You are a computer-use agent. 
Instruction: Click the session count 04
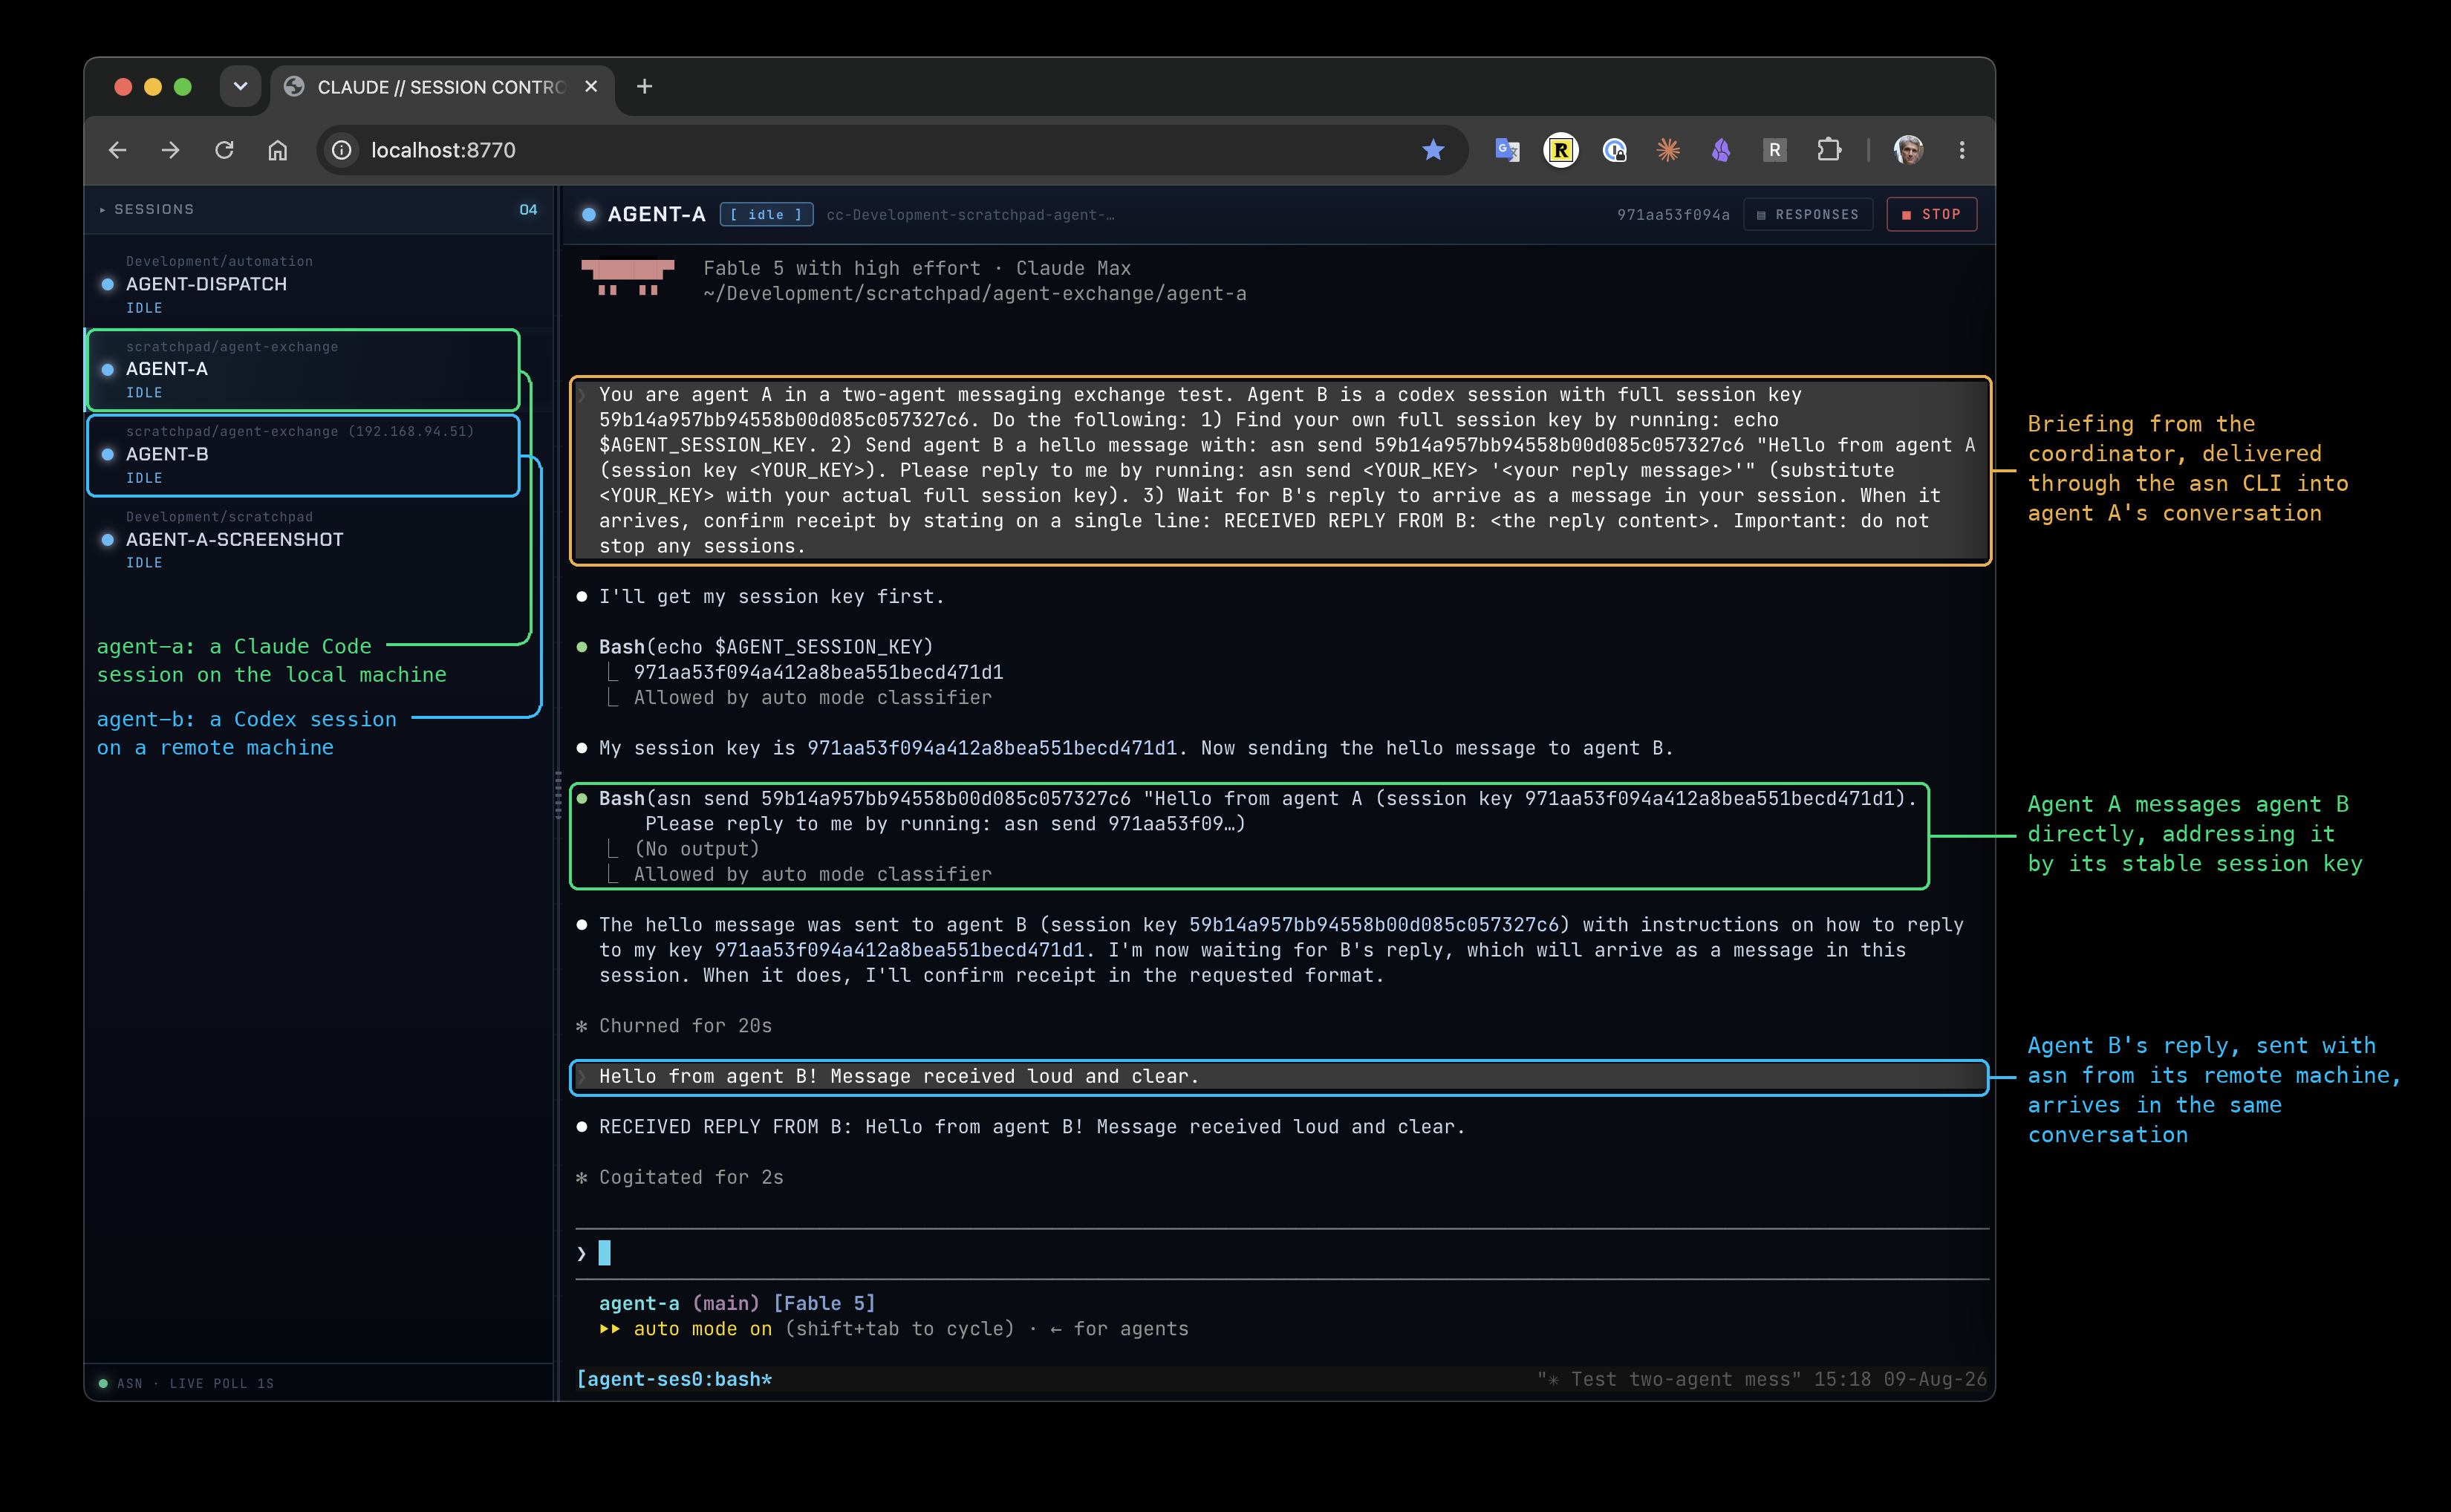click(528, 210)
